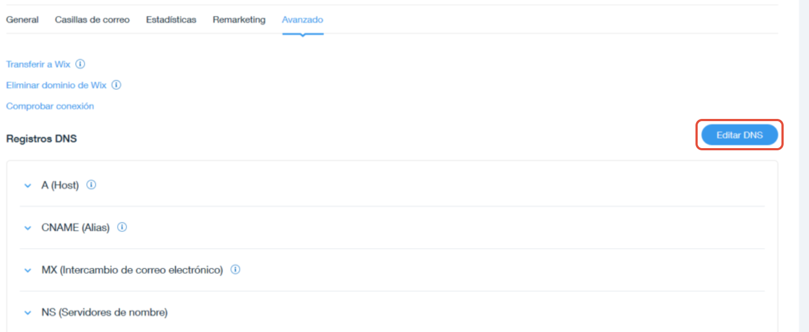This screenshot has width=809, height=332.
Task: Open info tooltip icon for A (Host)
Action: (x=91, y=185)
